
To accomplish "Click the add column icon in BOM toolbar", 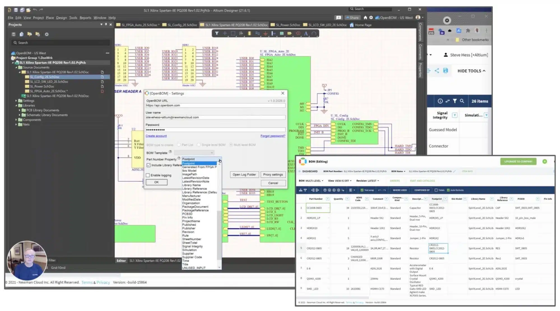I will point(313,190).
